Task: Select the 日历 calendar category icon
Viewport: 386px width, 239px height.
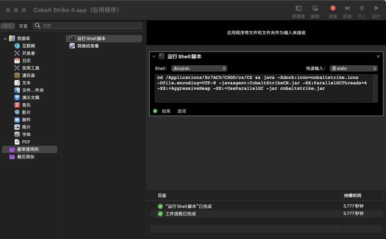Action: [17, 61]
